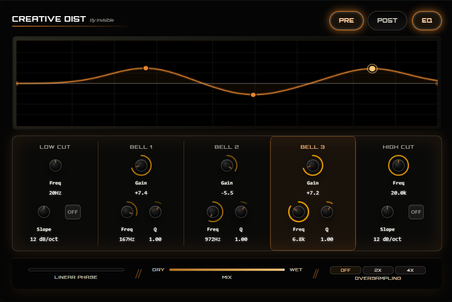This screenshot has height=302, width=452.
Task: Click the Bell 1 Freq knob
Action: coord(127,212)
